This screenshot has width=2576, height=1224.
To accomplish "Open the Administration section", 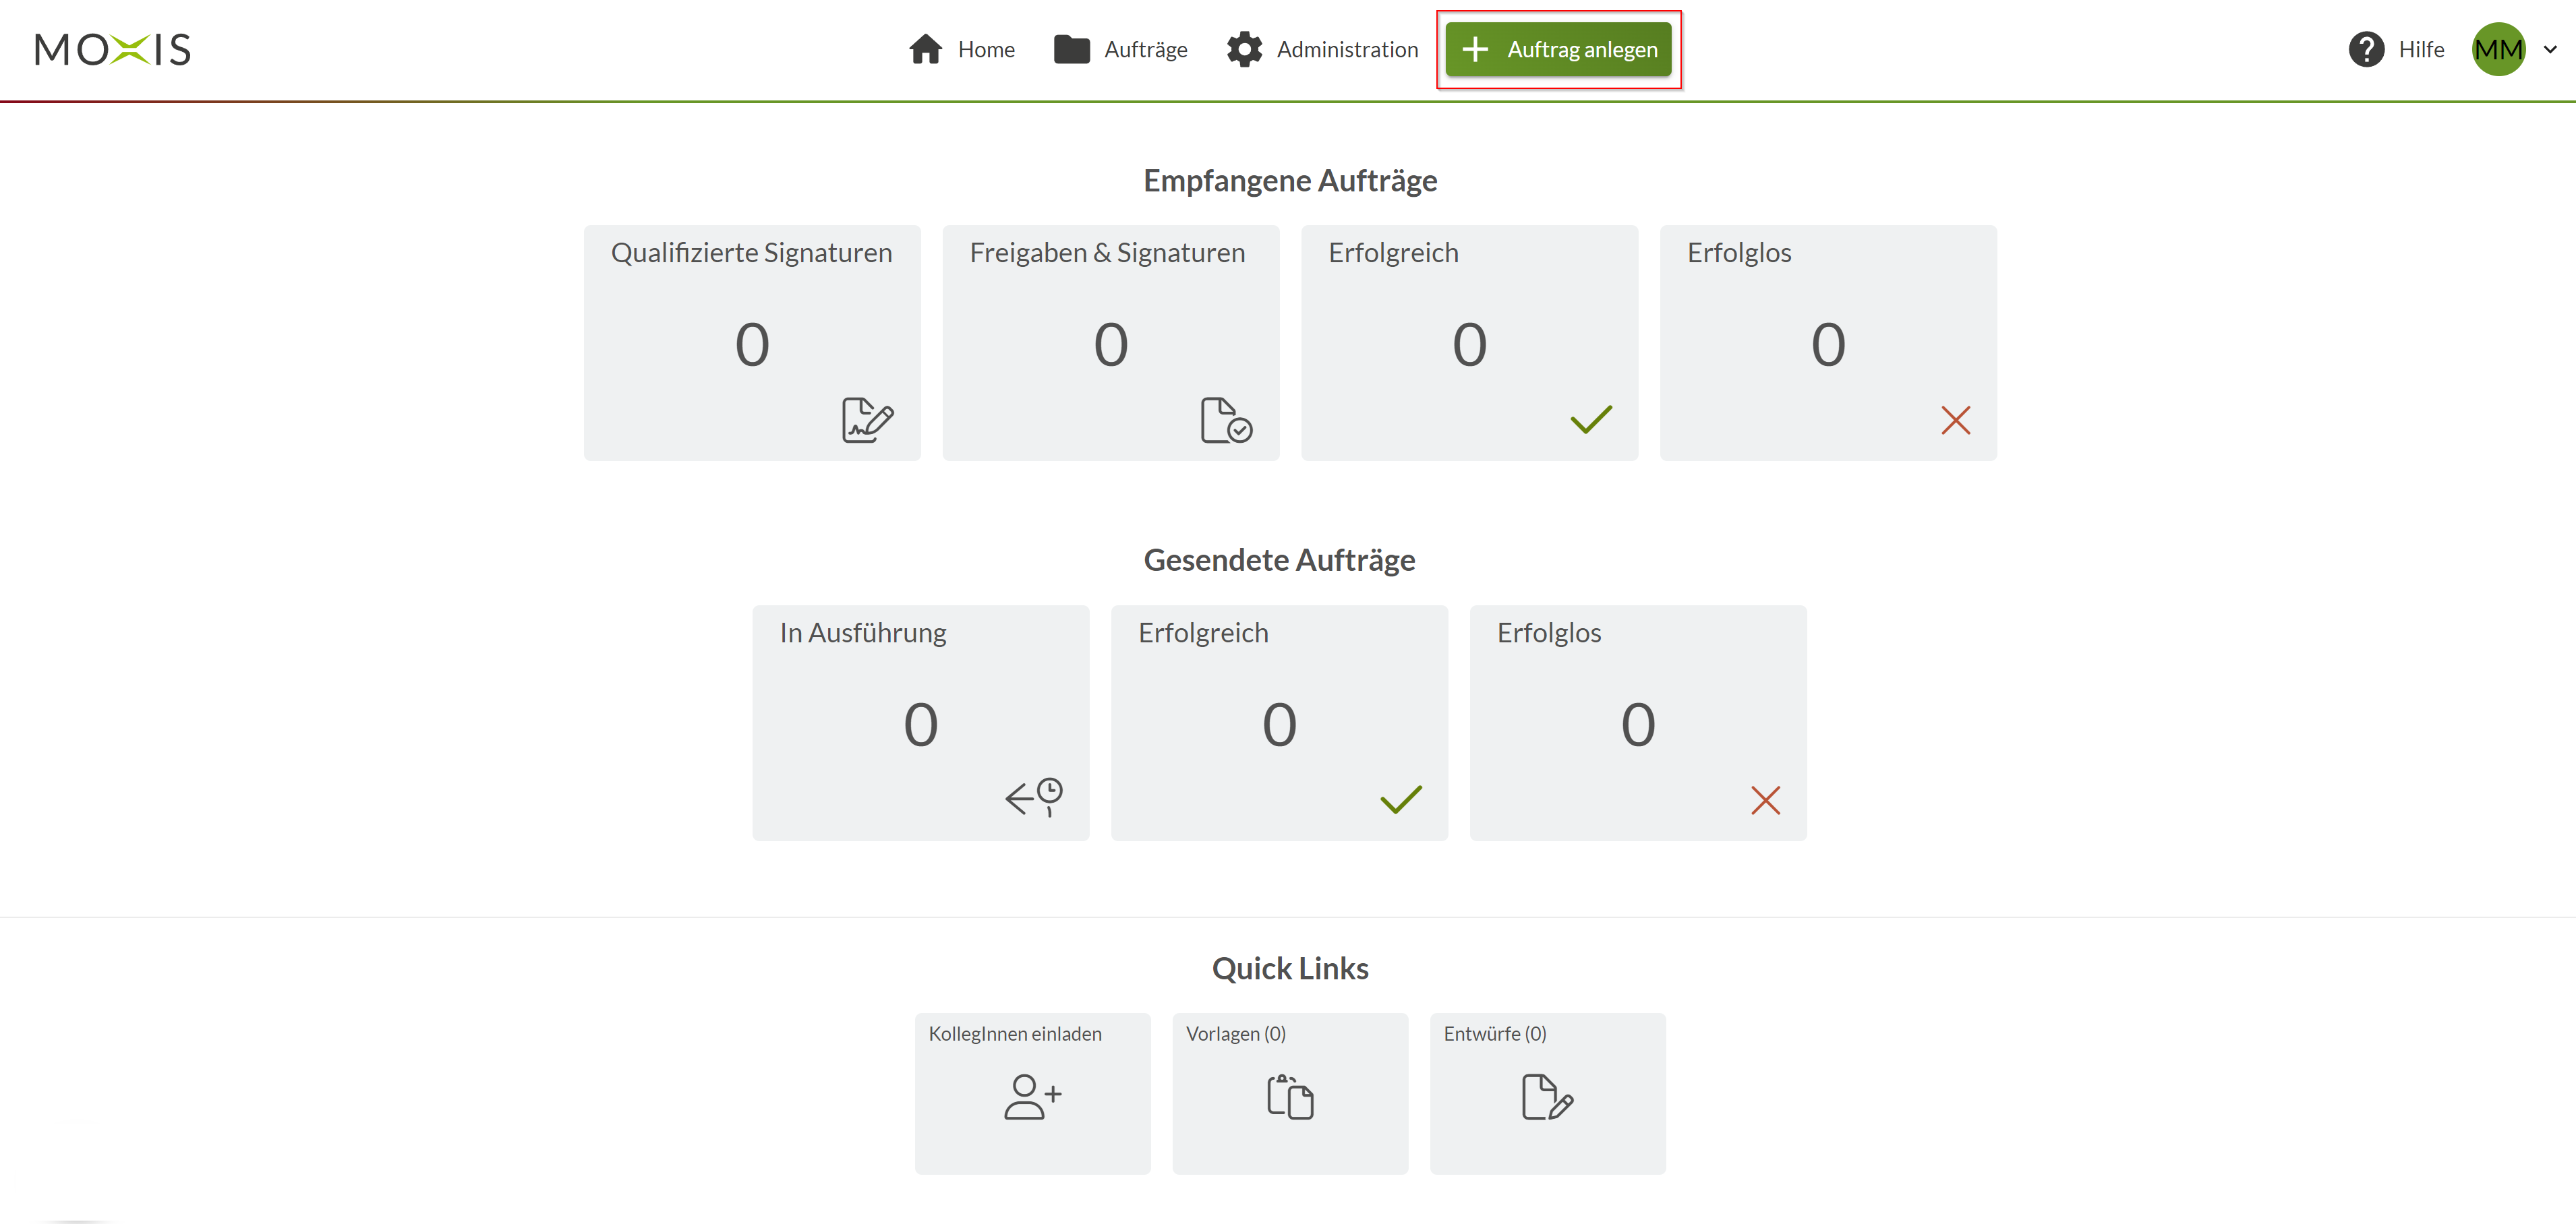I will point(1346,48).
